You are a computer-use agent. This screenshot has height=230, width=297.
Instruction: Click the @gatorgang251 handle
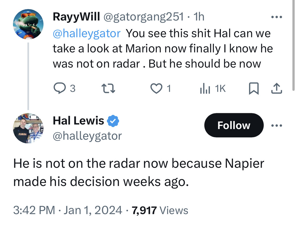tap(143, 17)
